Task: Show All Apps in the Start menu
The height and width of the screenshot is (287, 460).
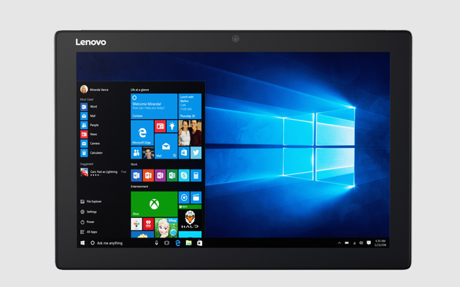Action: coord(88,232)
